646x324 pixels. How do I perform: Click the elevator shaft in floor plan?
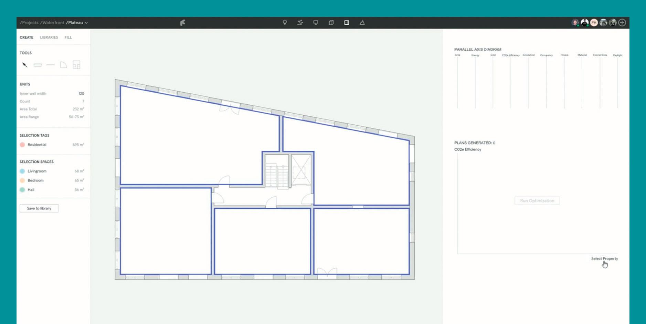[x=301, y=170]
